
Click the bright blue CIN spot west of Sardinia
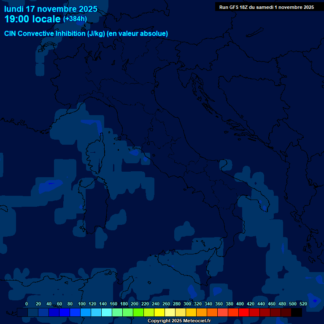(51, 184)
